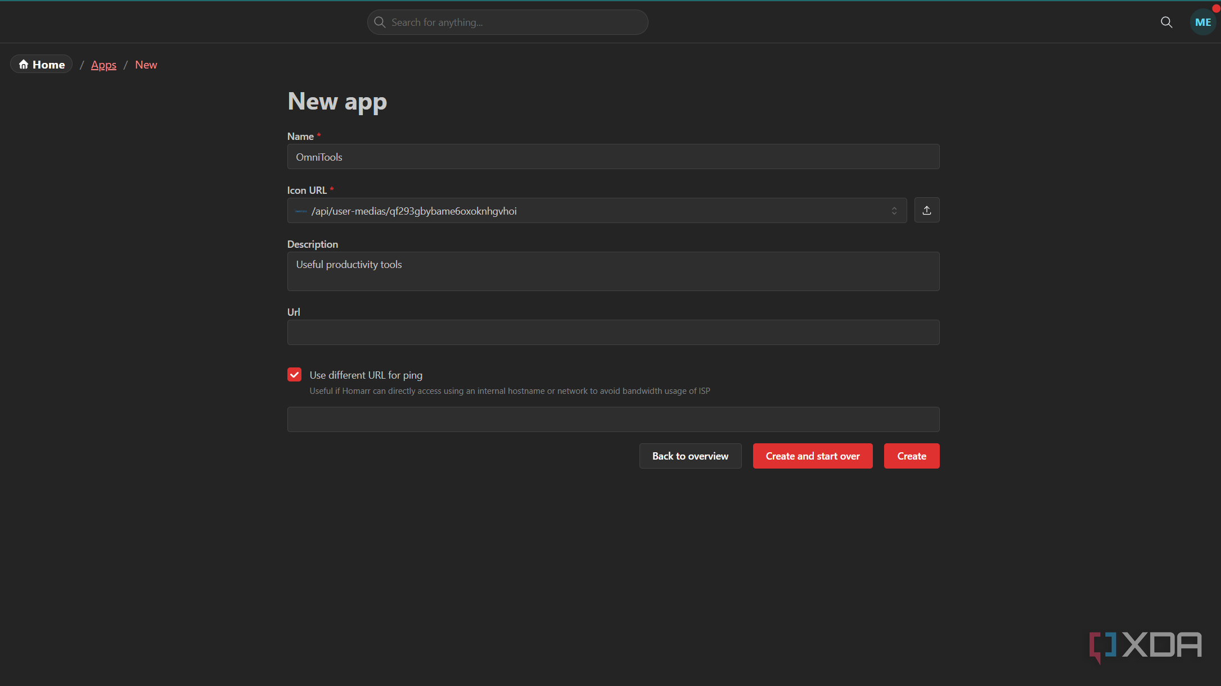Click 'Use different URL for ping' label

[x=366, y=375]
